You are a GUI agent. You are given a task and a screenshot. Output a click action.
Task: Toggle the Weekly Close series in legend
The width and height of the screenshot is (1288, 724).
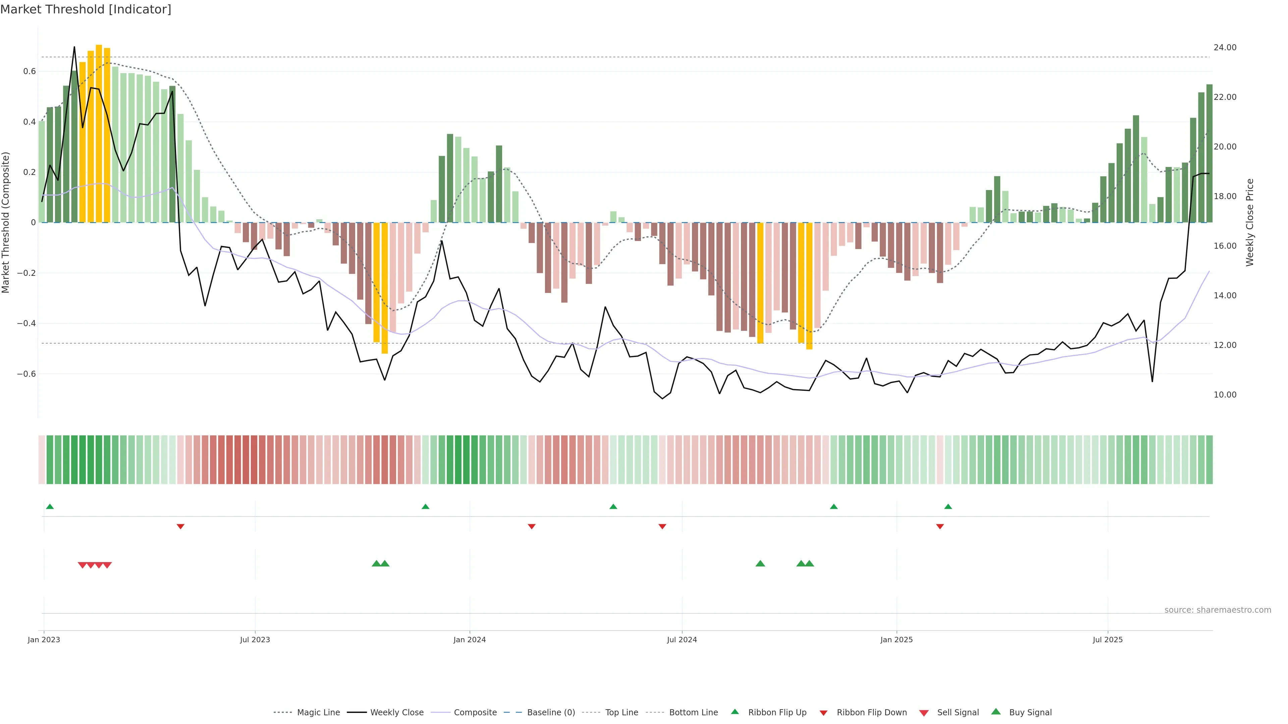[x=396, y=712]
